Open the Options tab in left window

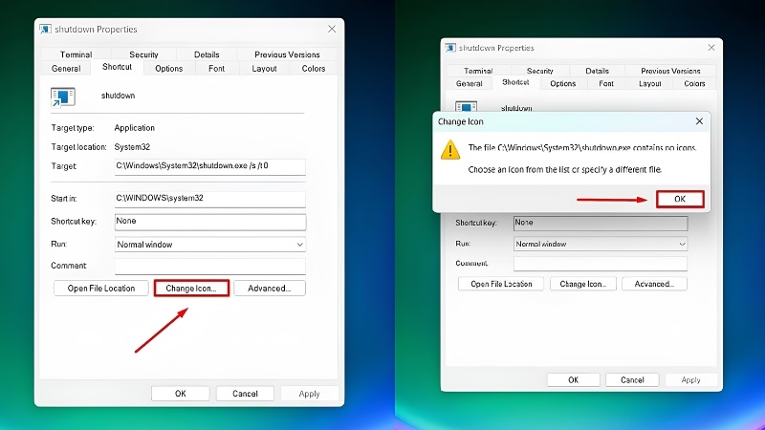pyautogui.click(x=169, y=68)
